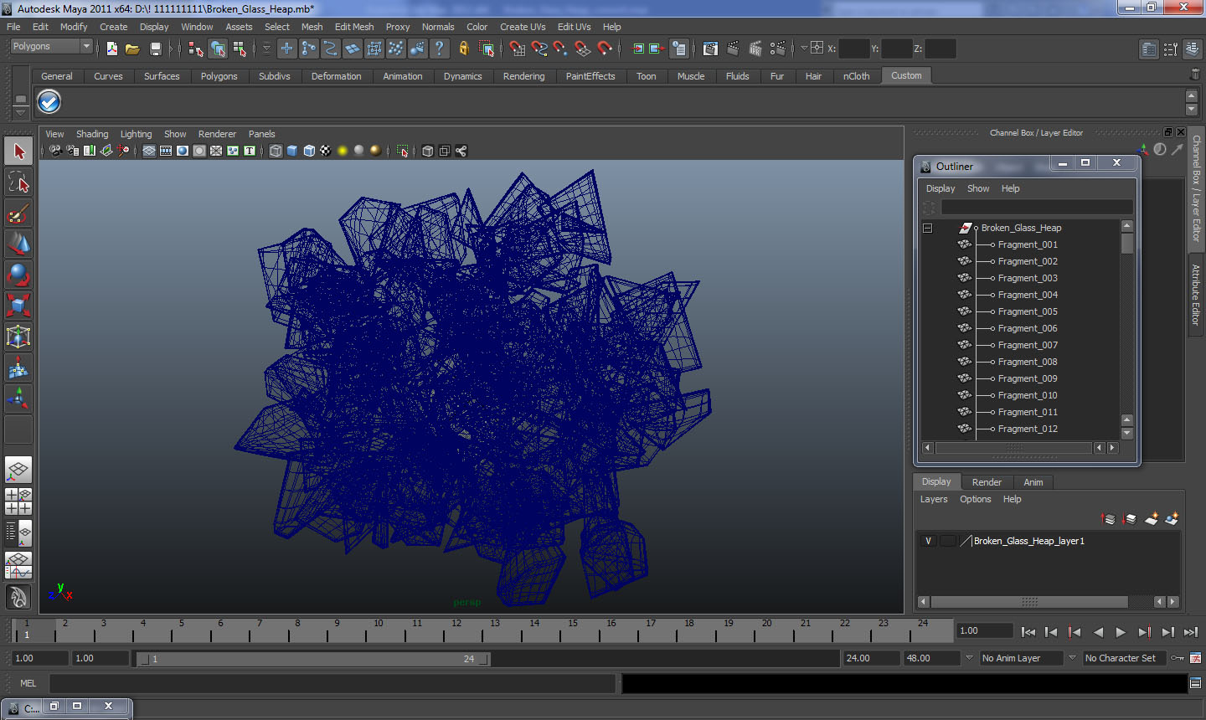Switch to Persp/Outliner layout

(18, 532)
